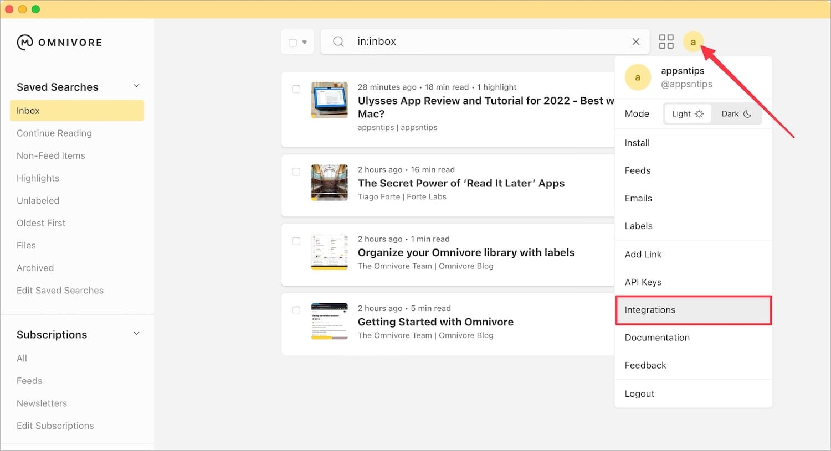Click the Secret Power library thumbnail

[x=330, y=182]
